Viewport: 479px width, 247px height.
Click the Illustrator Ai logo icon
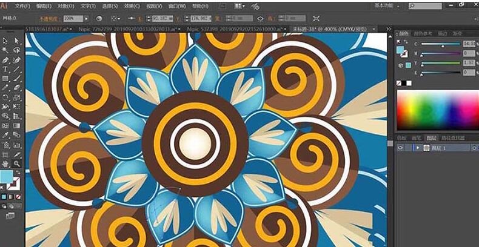[x=5, y=5]
